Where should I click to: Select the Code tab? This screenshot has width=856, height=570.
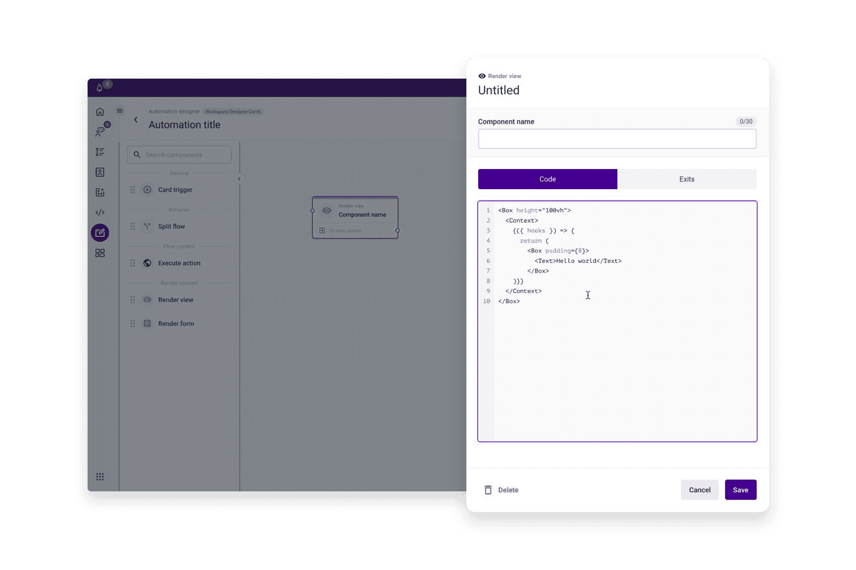click(548, 179)
